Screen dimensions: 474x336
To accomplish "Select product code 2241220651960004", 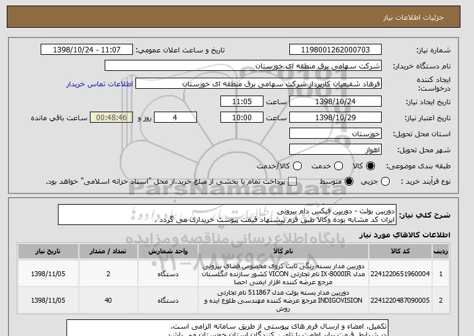I will (x=400, y=274).
